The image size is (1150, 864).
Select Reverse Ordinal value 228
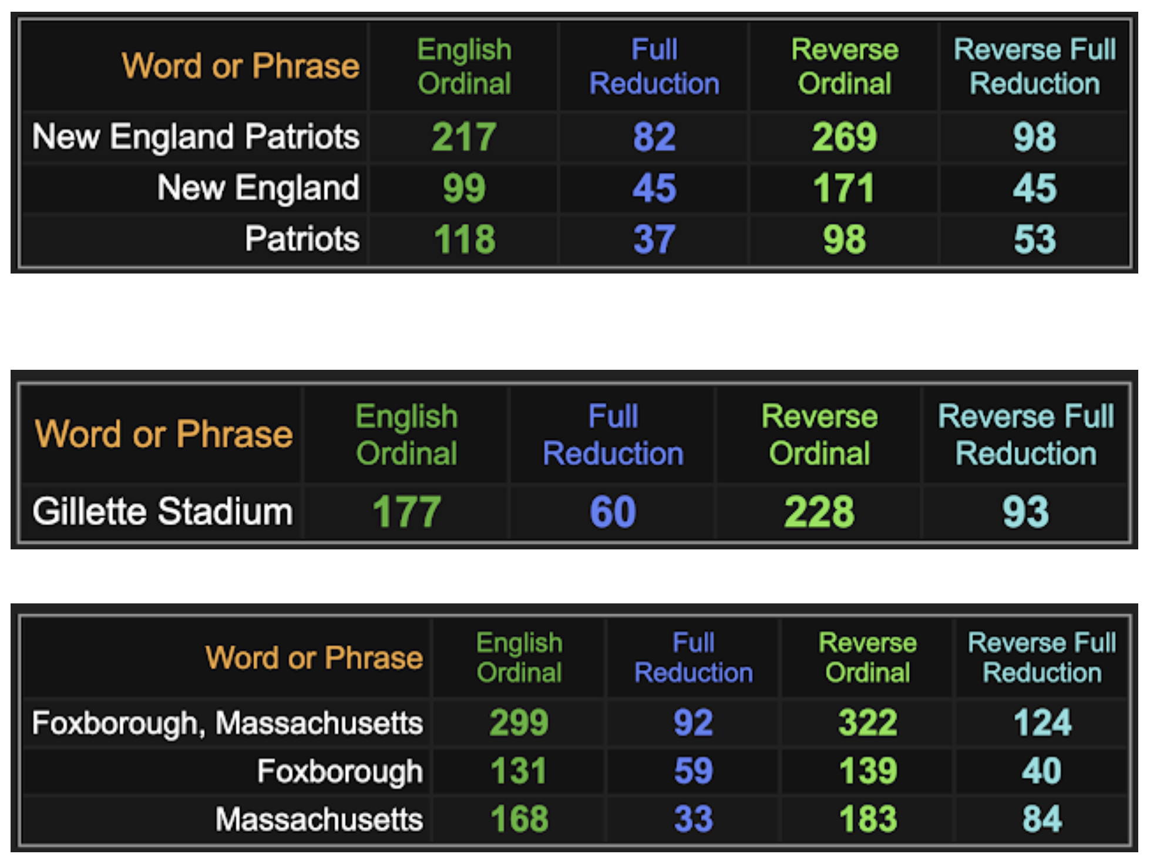tap(819, 511)
